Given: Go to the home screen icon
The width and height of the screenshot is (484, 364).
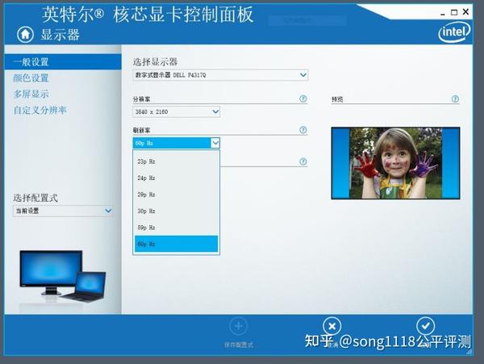Looking at the screenshot, I should pyautogui.click(x=25, y=34).
